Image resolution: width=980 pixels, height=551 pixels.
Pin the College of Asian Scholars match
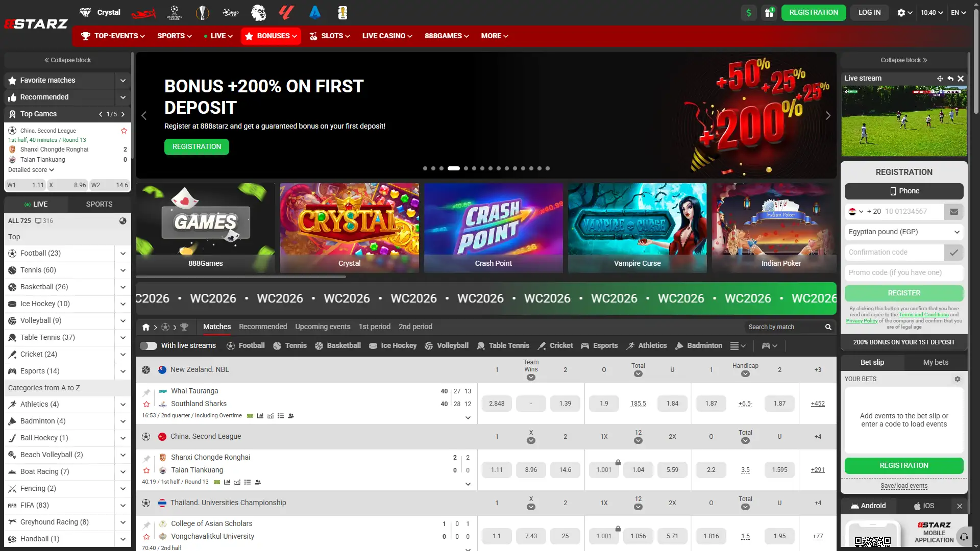click(146, 524)
